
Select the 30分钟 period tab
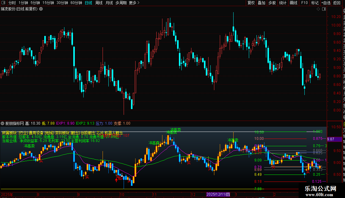coord(62,3)
